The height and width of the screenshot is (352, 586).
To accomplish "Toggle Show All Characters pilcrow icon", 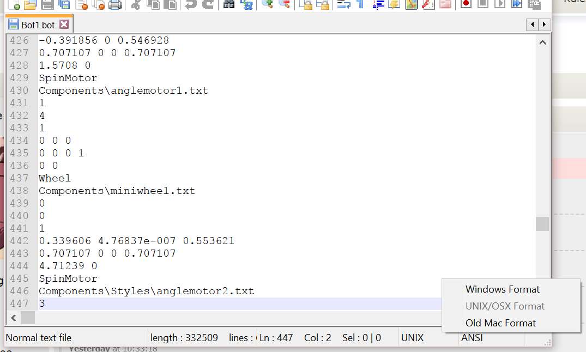I will pyautogui.click(x=360, y=4).
